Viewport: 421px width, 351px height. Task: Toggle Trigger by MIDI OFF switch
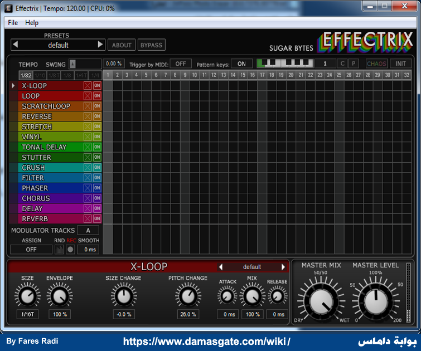click(181, 64)
